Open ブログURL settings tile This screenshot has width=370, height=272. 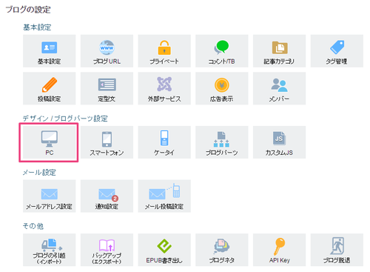click(x=107, y=51)
